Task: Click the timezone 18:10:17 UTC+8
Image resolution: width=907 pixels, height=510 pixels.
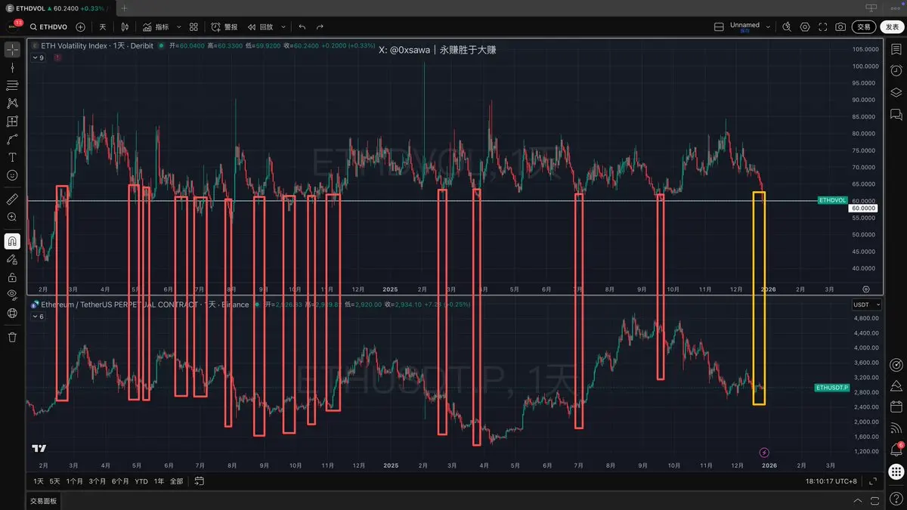Action: click(831, 481)
